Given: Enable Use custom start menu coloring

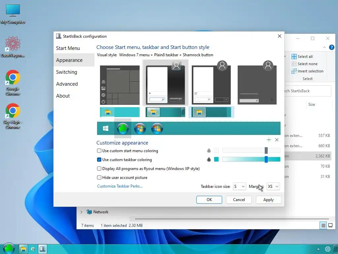Looking at the screenshot, I should pyautogui.click(x=99, y=150).
